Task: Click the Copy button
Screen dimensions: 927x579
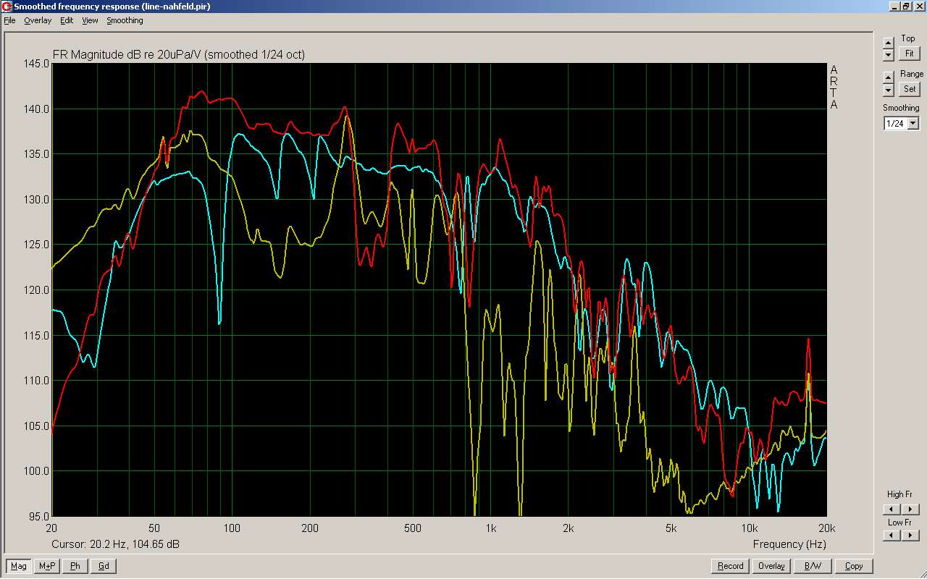Action: pyautogui.click(x=854, y=566)
